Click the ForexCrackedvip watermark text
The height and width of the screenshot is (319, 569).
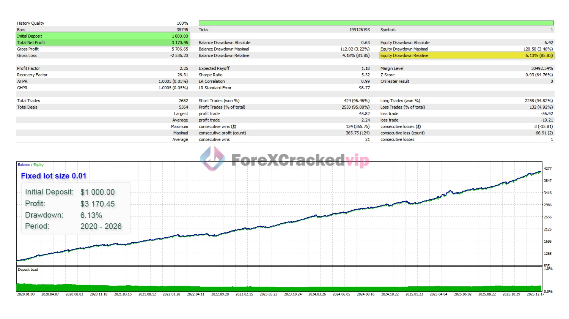pos(300,160)
